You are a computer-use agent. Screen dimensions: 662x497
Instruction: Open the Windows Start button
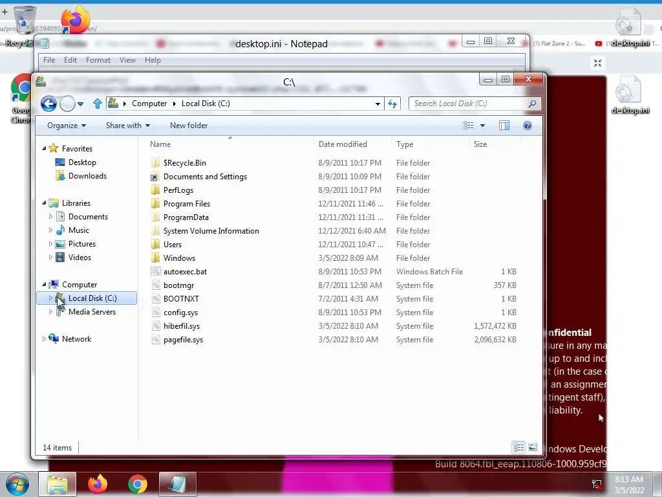pos(17,484)
